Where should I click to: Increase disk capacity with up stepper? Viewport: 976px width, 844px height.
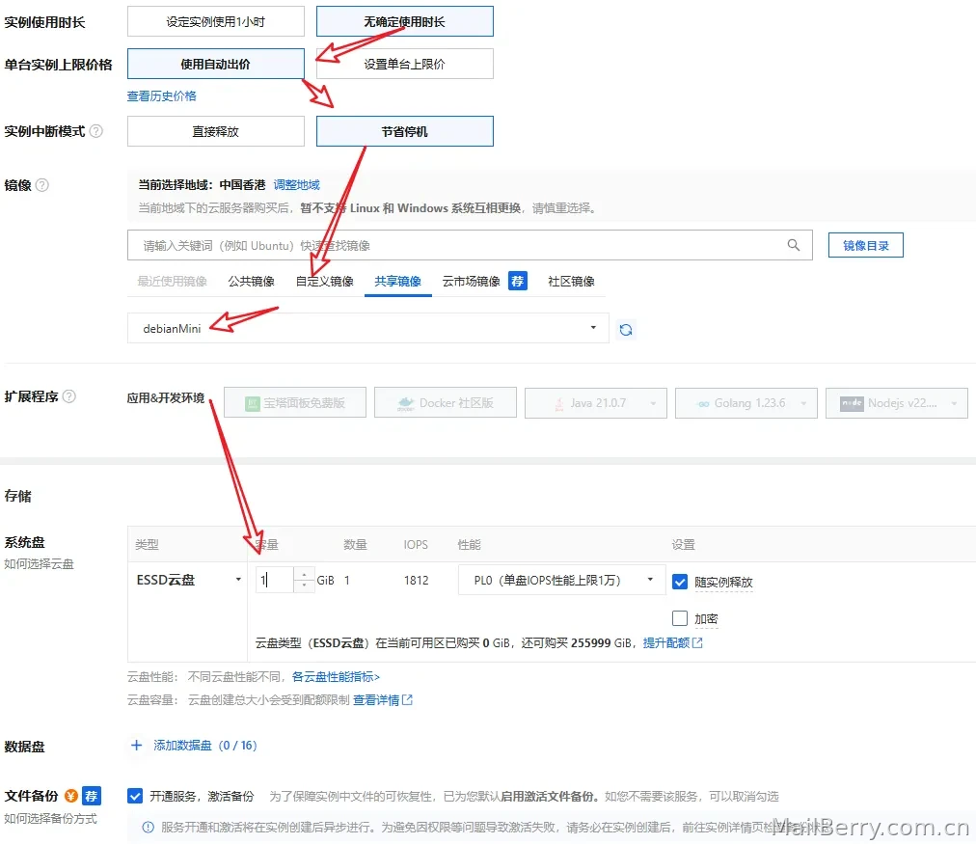[304, 573]
